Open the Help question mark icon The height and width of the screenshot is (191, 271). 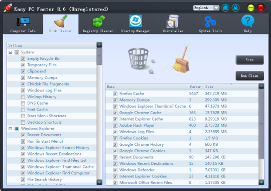(248, 21)
